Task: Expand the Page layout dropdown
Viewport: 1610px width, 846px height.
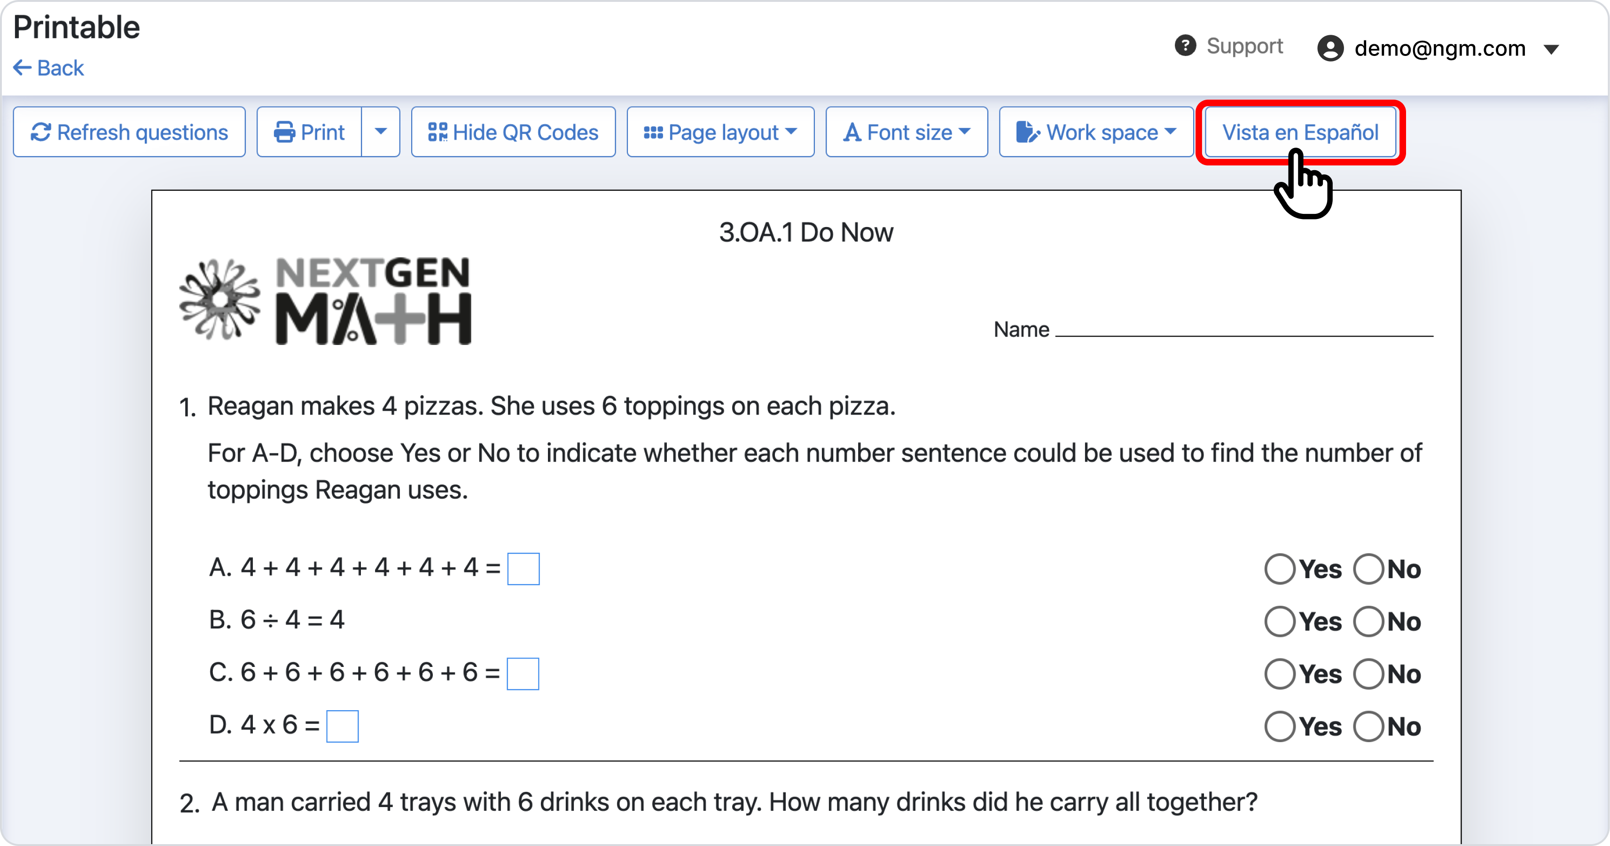Action: (x=720, y=132)
